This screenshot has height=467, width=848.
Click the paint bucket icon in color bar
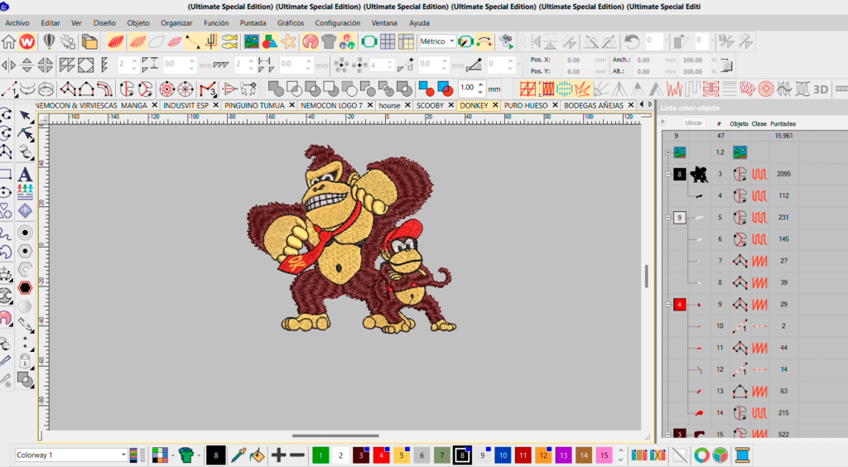click(x=257, y=455)
